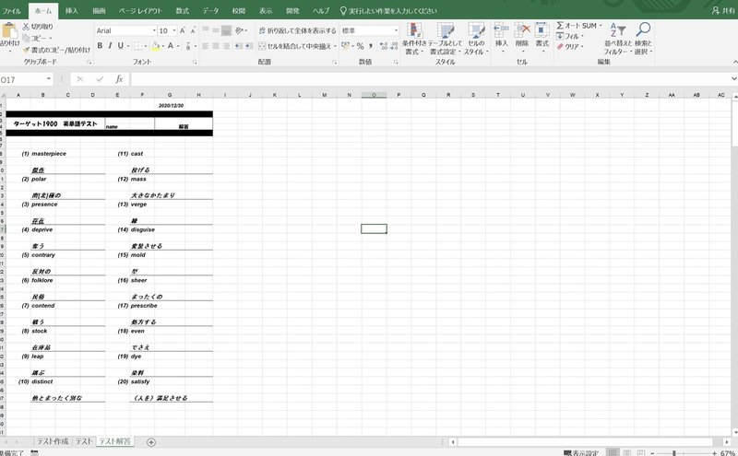Switch to the View (表示) tab
This screenshot has width=738, height=456.
(266, 11)
